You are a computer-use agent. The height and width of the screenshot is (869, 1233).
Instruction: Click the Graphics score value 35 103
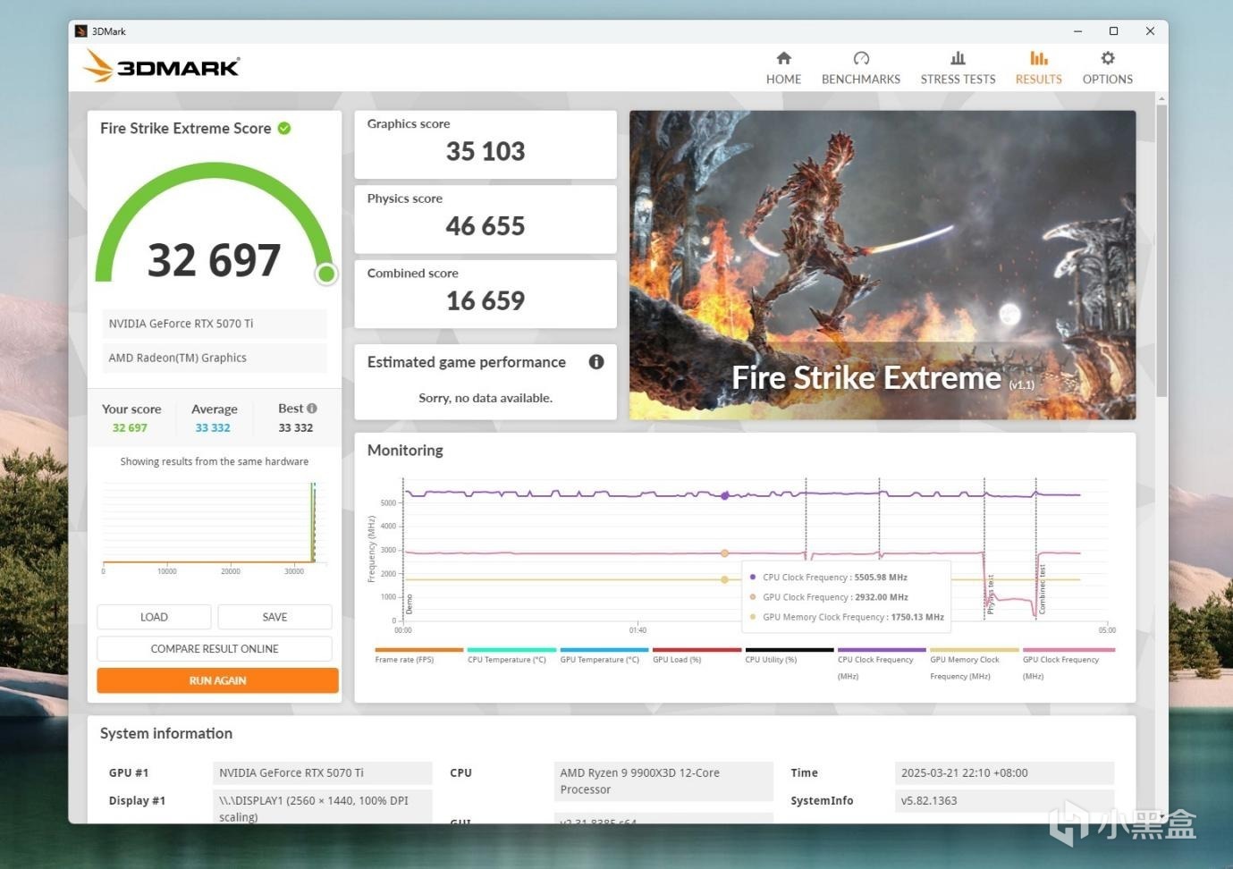pyautogui.click(x=486, y=151)
